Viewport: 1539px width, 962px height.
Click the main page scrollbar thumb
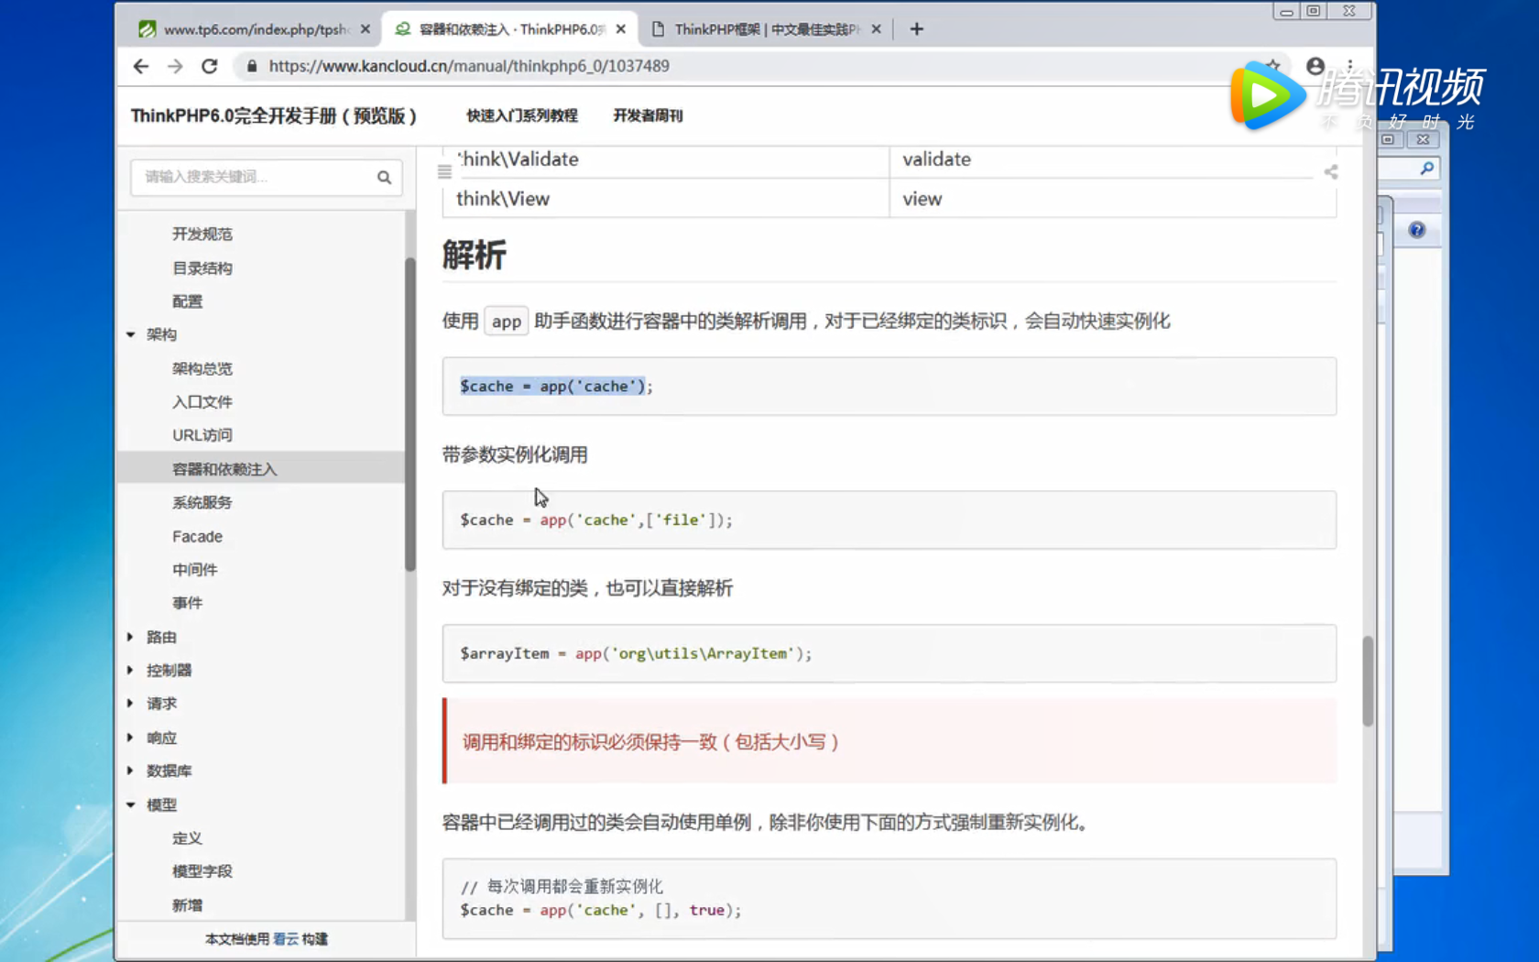[1368, 681]
